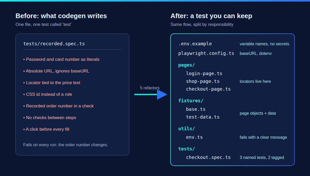The image size is (310, 176).
Task: Click bullet 'Password and card number as literals'
Action: (x=61, y=59)
